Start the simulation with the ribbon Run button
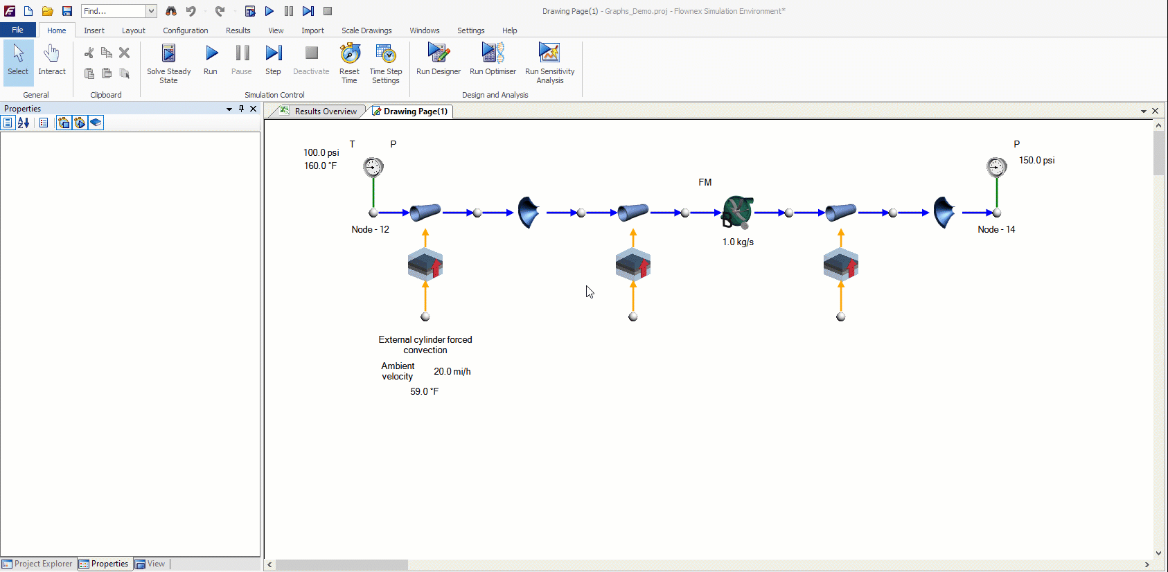The width and height of the screenshot is (1168, 572). click(211, 60)
